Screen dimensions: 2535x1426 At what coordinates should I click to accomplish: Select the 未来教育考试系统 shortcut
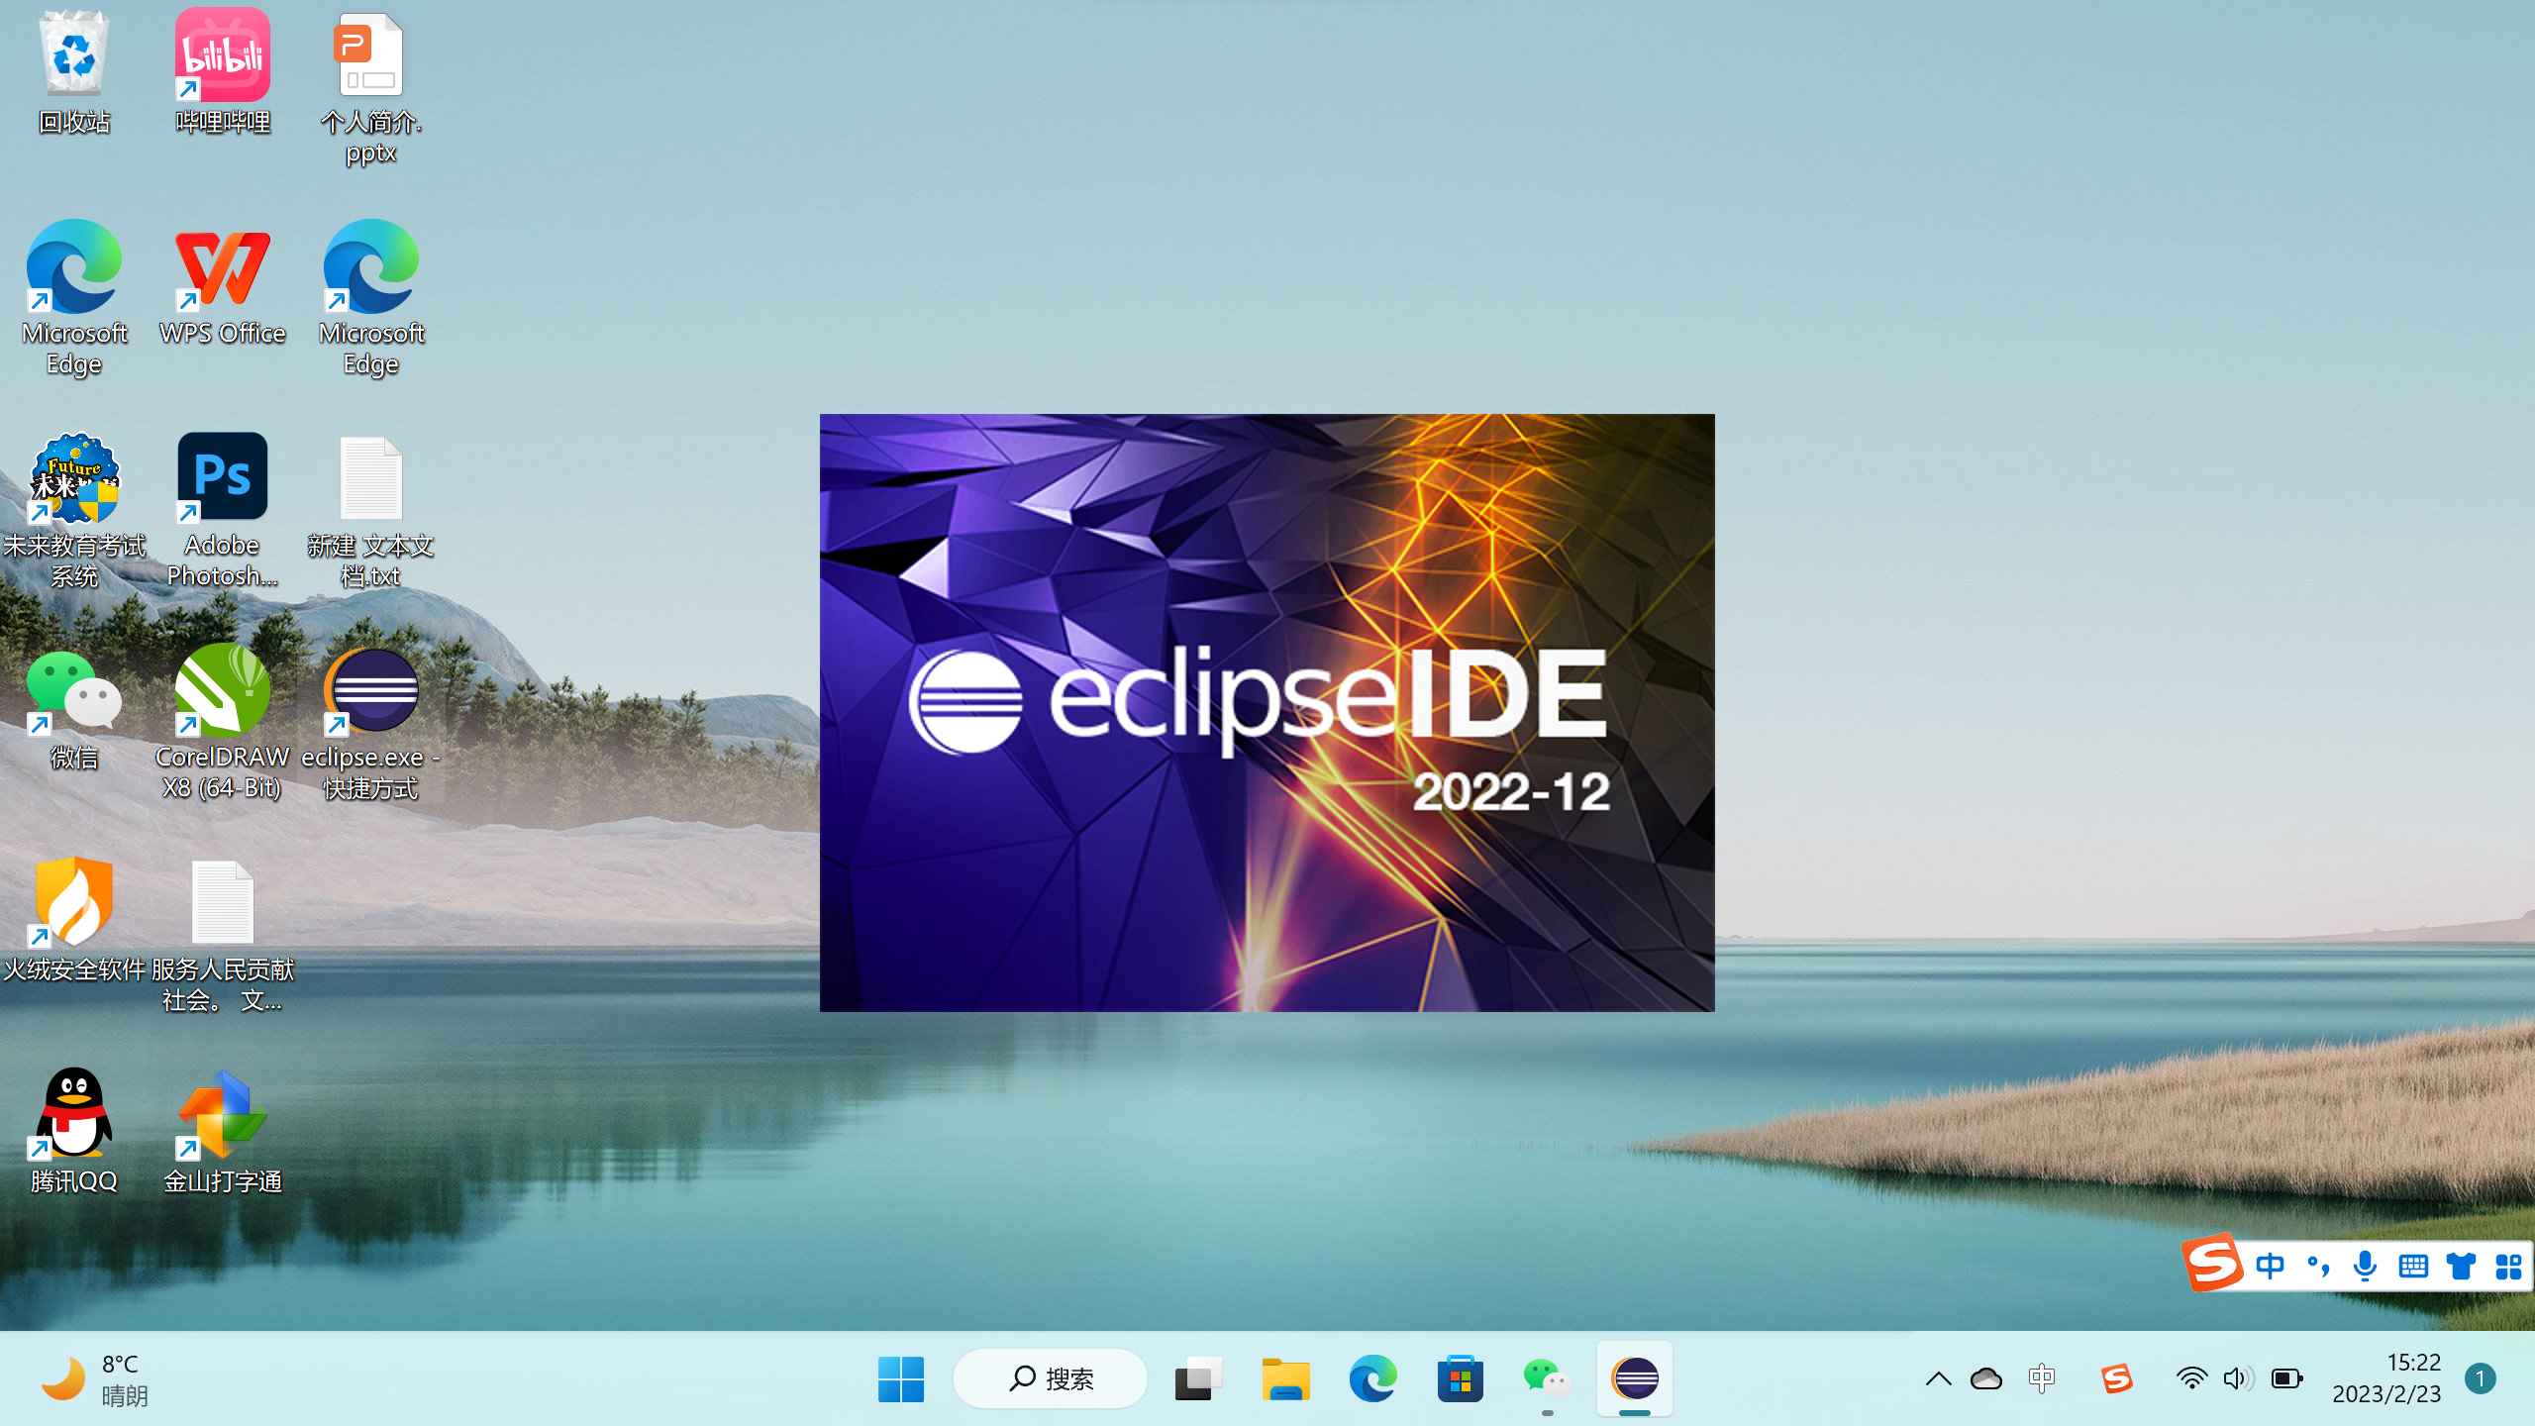coord(74,510)
